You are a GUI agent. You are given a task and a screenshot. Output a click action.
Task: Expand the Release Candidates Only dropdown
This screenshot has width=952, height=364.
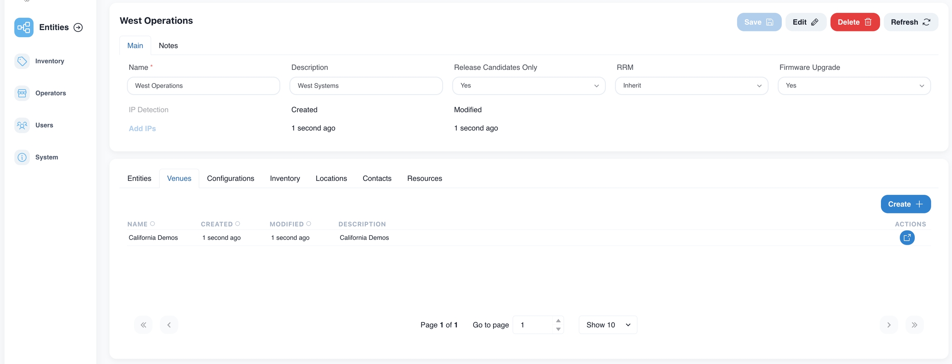528,86
